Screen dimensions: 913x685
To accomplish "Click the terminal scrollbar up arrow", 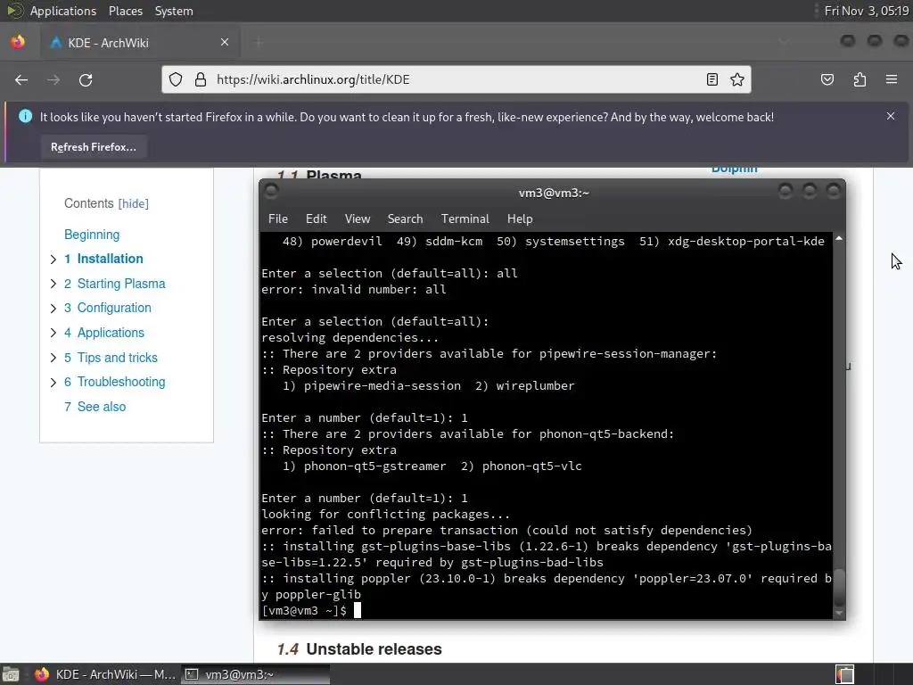I will click(839, 238).
